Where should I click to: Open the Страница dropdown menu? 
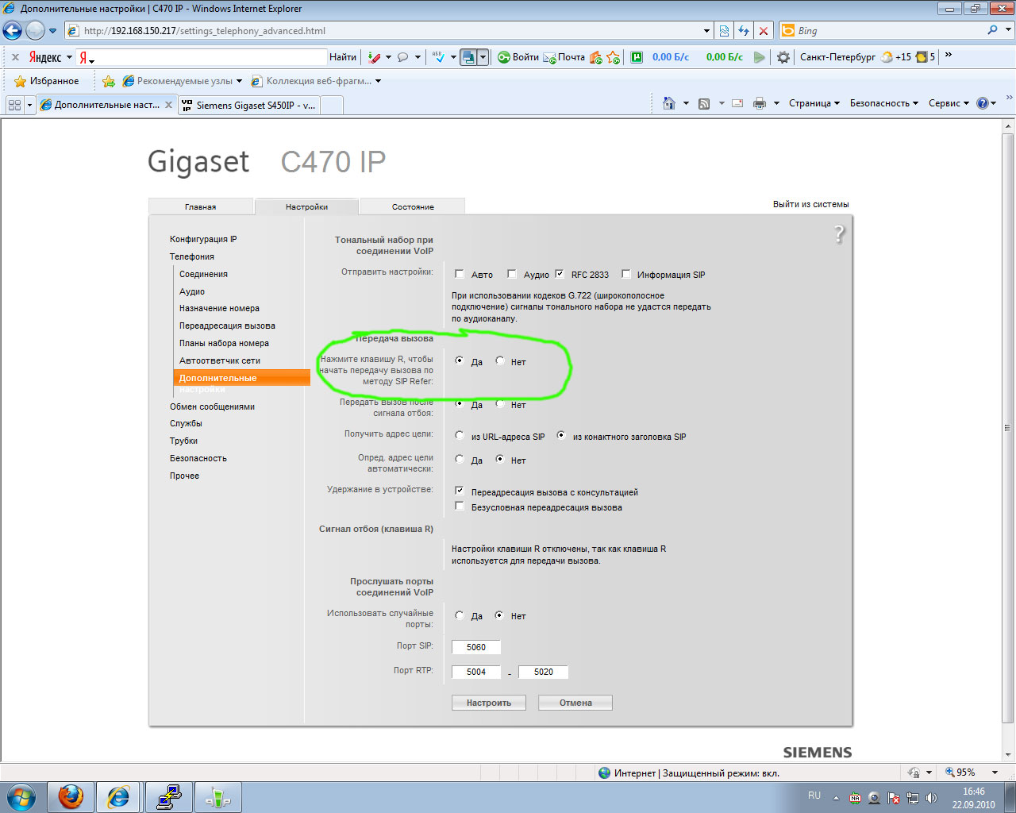[x=814, y=103]
